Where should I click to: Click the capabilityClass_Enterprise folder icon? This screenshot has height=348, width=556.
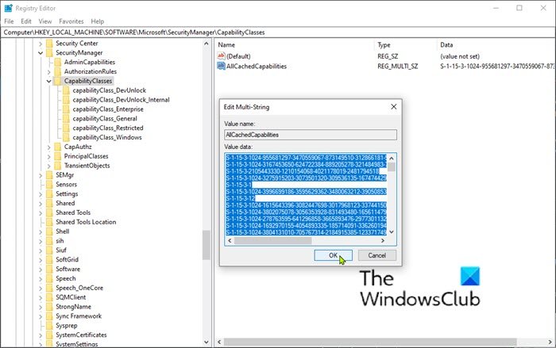click(x=66, y=109)
